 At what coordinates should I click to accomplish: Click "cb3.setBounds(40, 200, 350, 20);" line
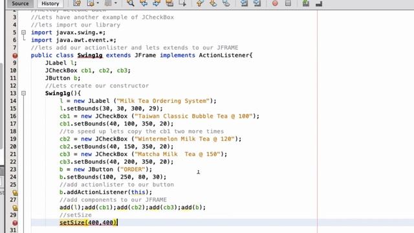[x=116, y=162]
